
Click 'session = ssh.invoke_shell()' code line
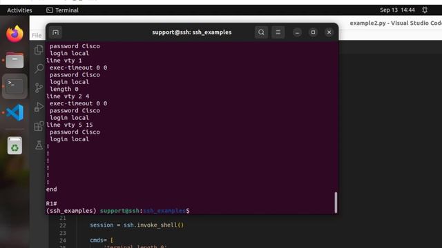137,225
